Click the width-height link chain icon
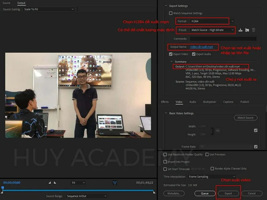267x200 pixels. click(218, 130)
